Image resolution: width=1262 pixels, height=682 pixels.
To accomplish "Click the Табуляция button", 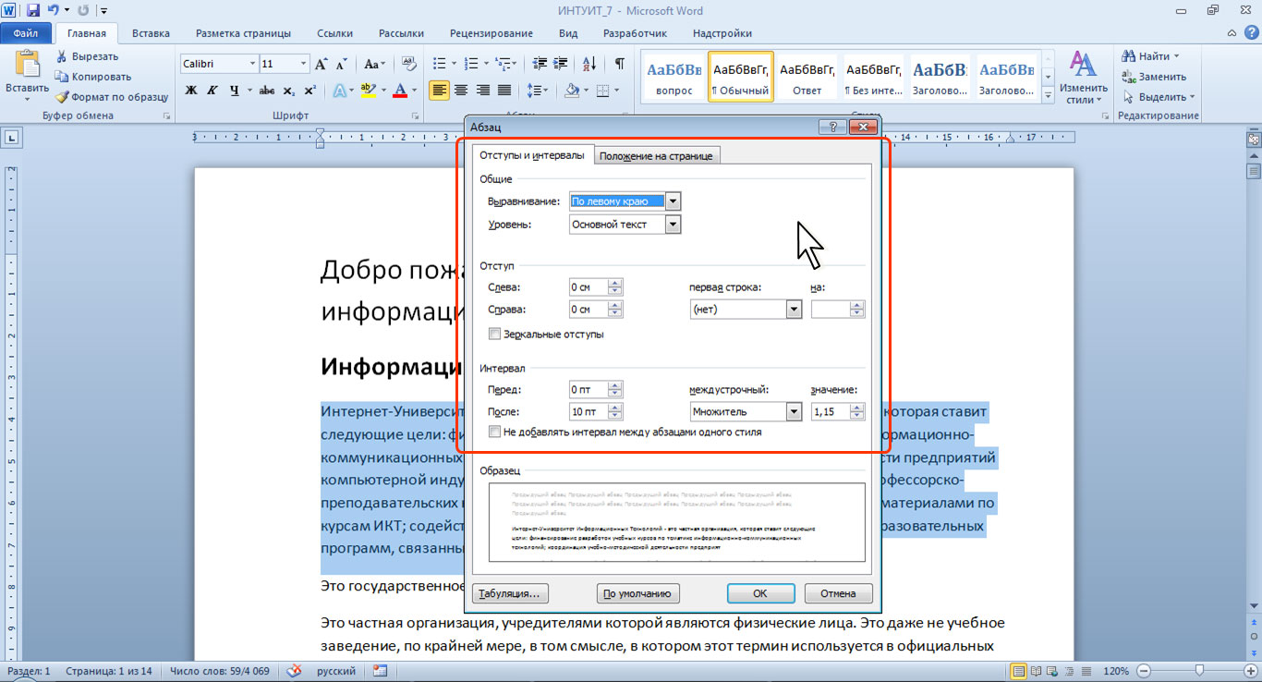I will (x=511, y=593).
